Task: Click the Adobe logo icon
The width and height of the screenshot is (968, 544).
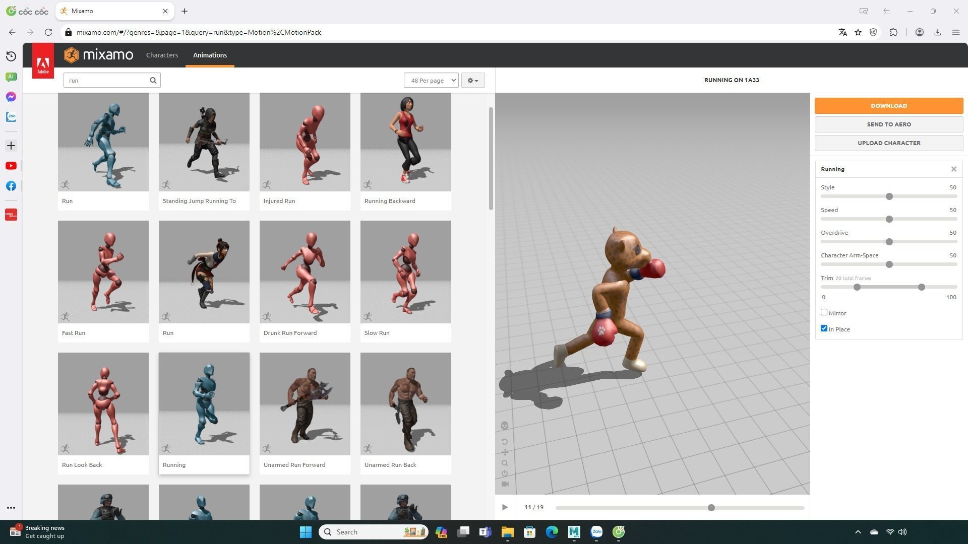Action: (x=43, y=61)
